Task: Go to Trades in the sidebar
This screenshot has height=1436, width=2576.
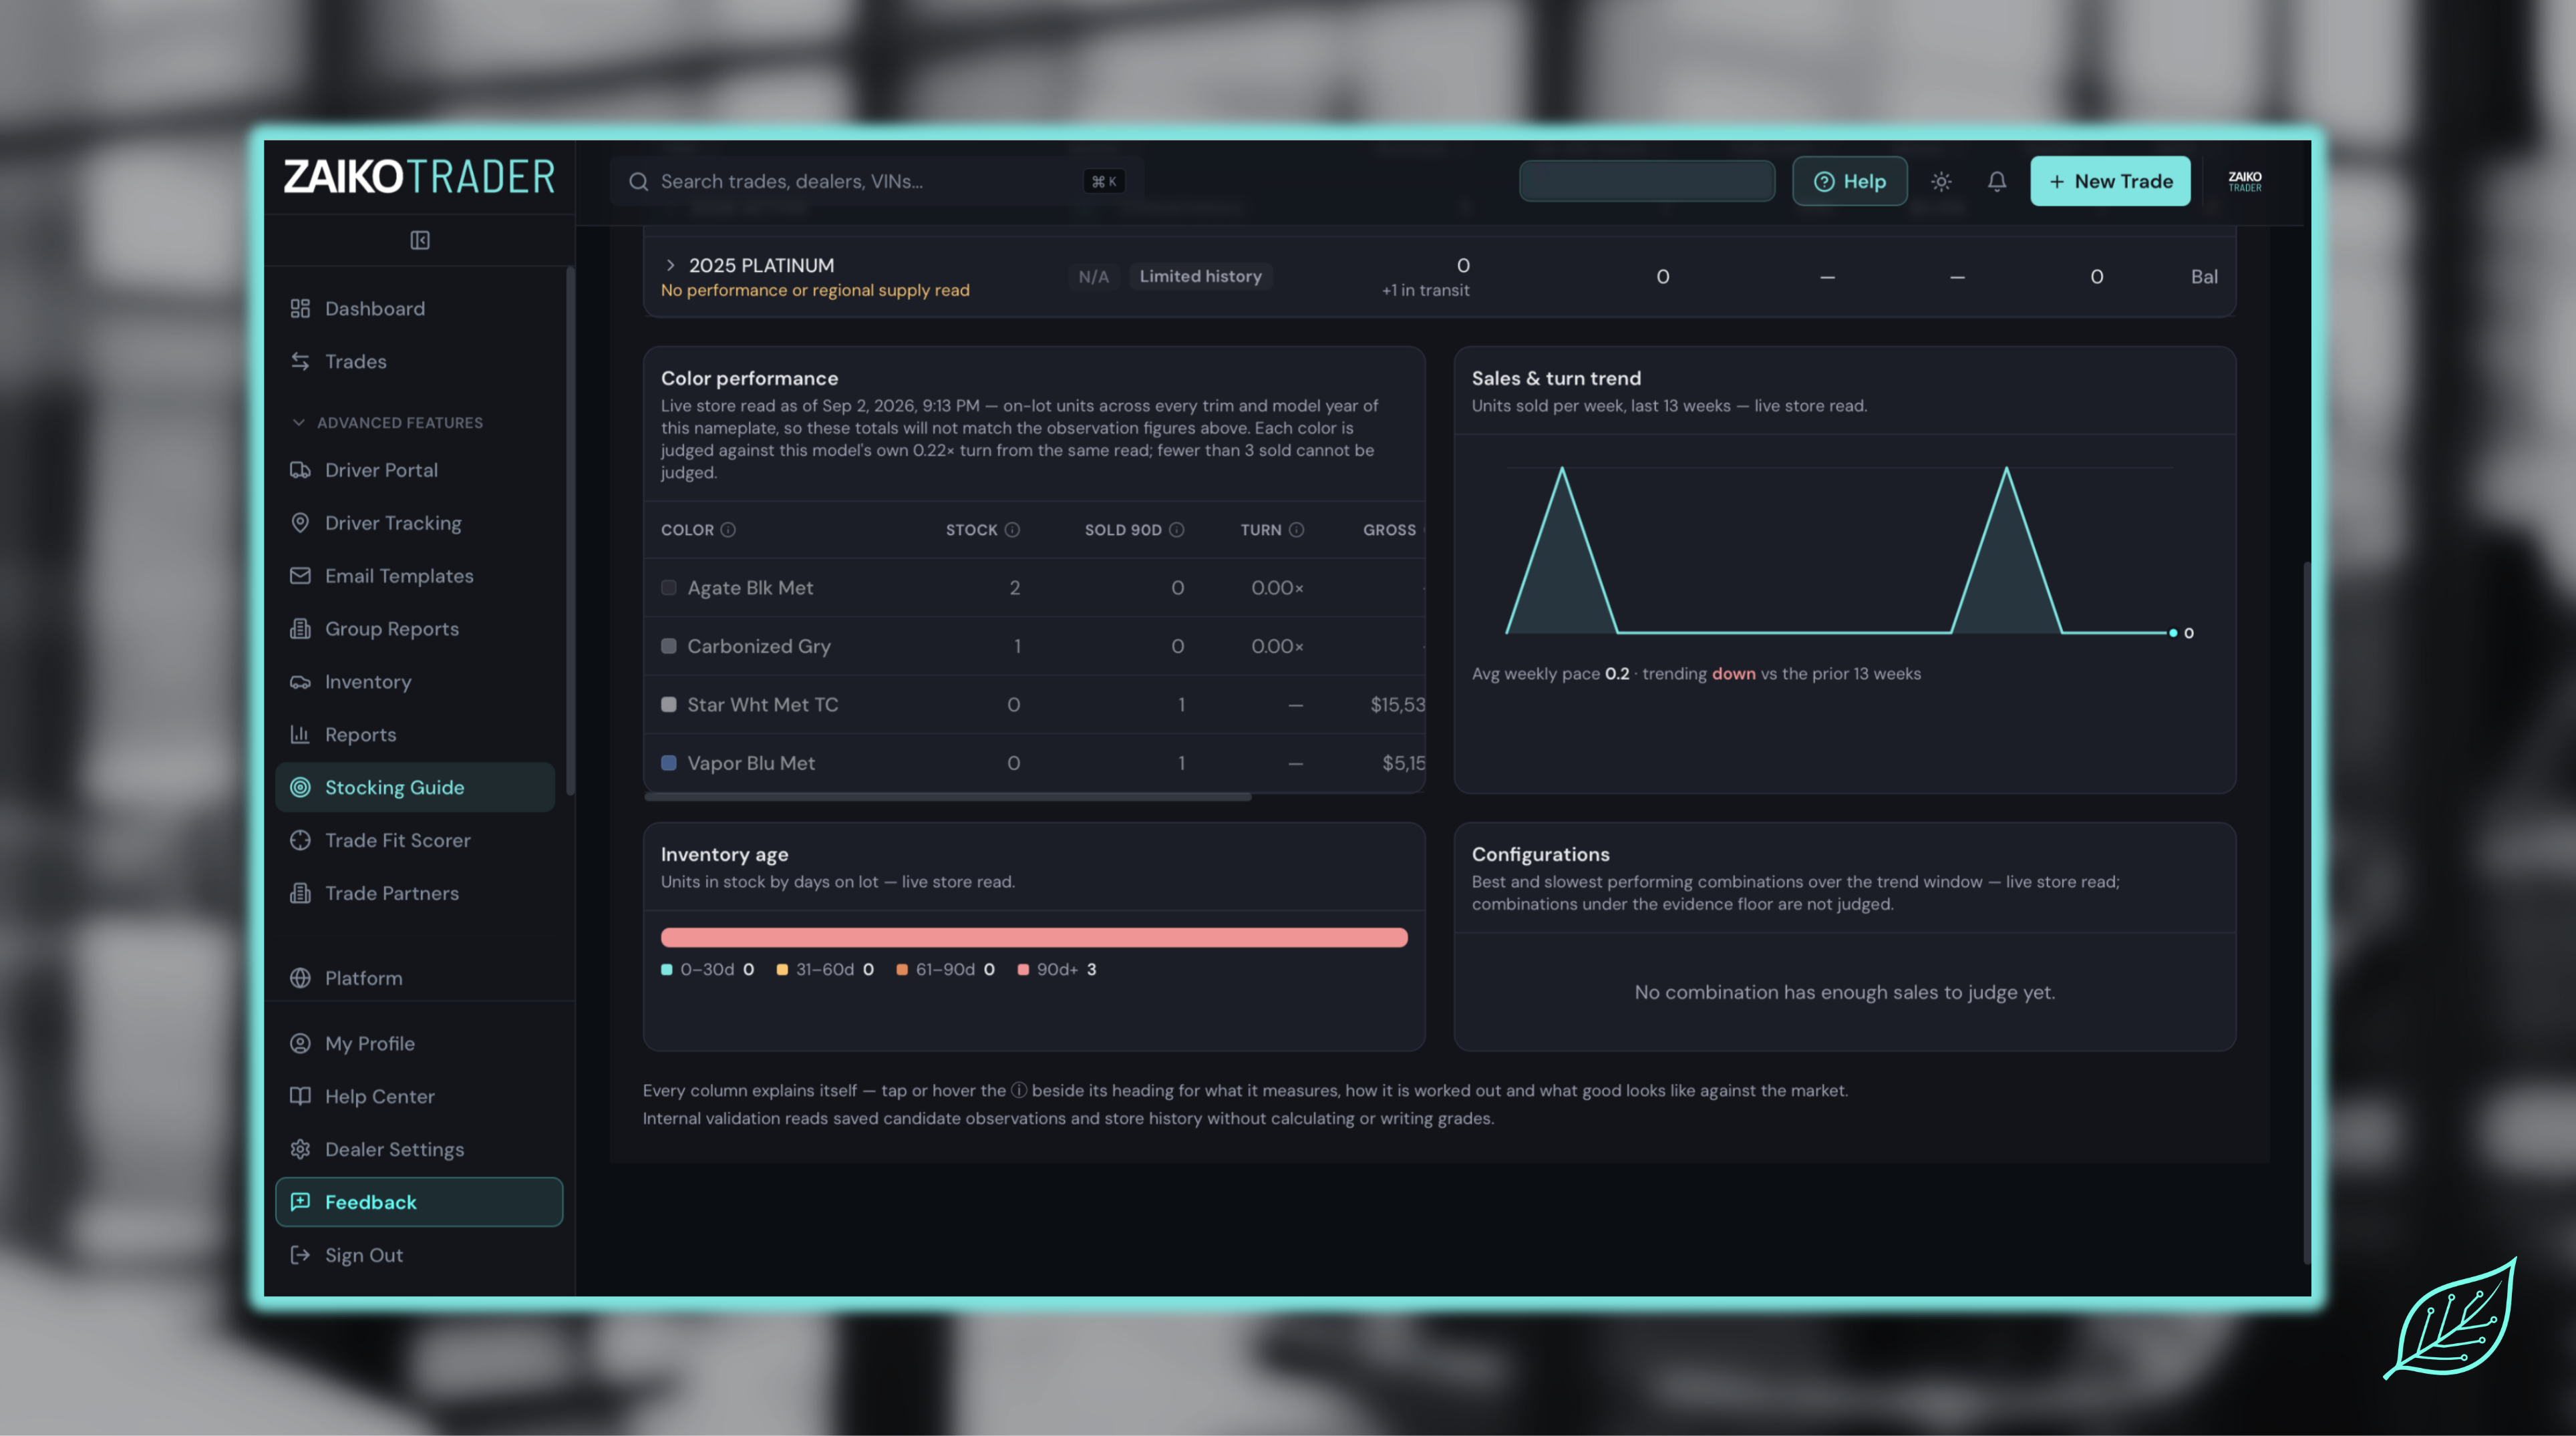Action: click(x=415, y=362)
